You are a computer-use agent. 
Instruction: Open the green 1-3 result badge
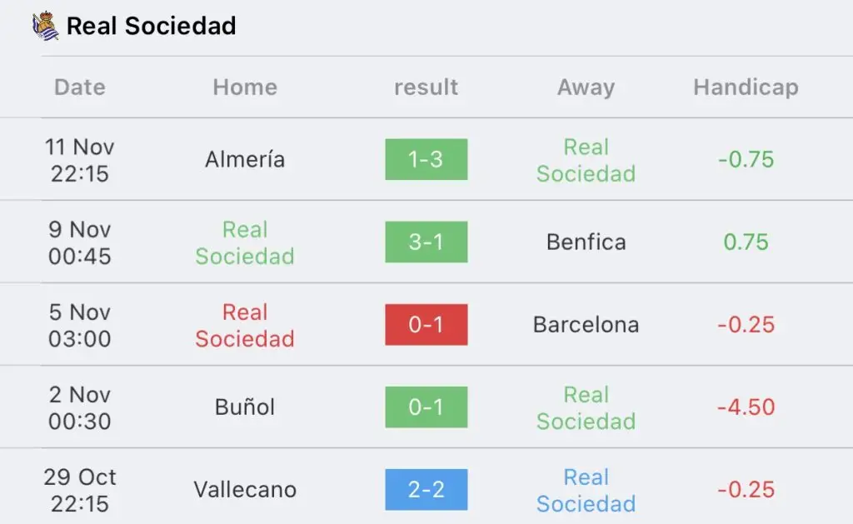pyautogui.click(x=426, y=159)
